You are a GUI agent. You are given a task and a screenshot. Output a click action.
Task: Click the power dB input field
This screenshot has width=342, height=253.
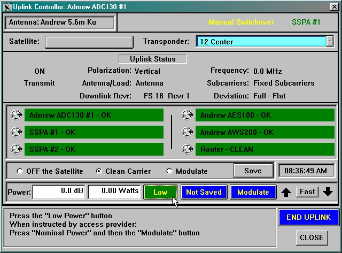[59, 191]
